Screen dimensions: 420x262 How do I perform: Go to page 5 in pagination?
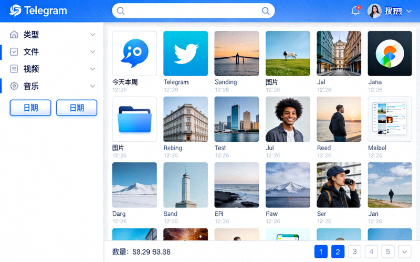(x=388, y=252)
